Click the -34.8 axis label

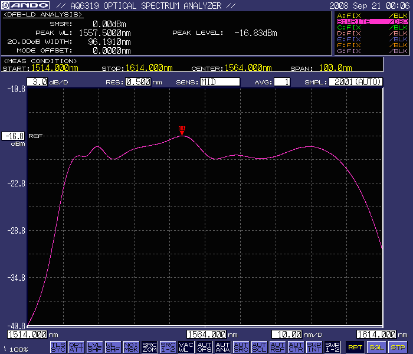point(17,278)
